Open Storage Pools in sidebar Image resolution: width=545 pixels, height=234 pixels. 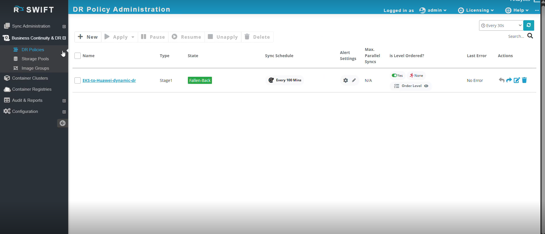[35, 59]
